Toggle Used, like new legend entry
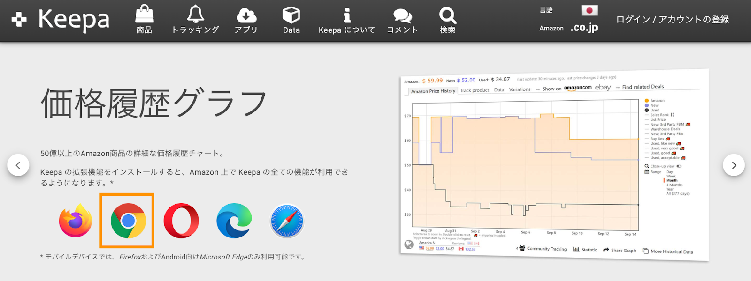751x281 pixels. point(663,143)
